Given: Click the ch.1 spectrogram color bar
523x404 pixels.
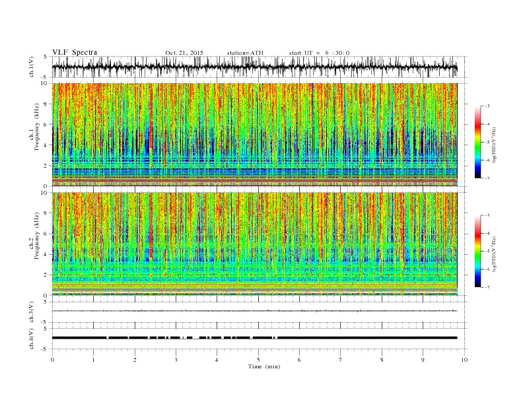Looking at the screenshot, I should (x=477, y=142).
